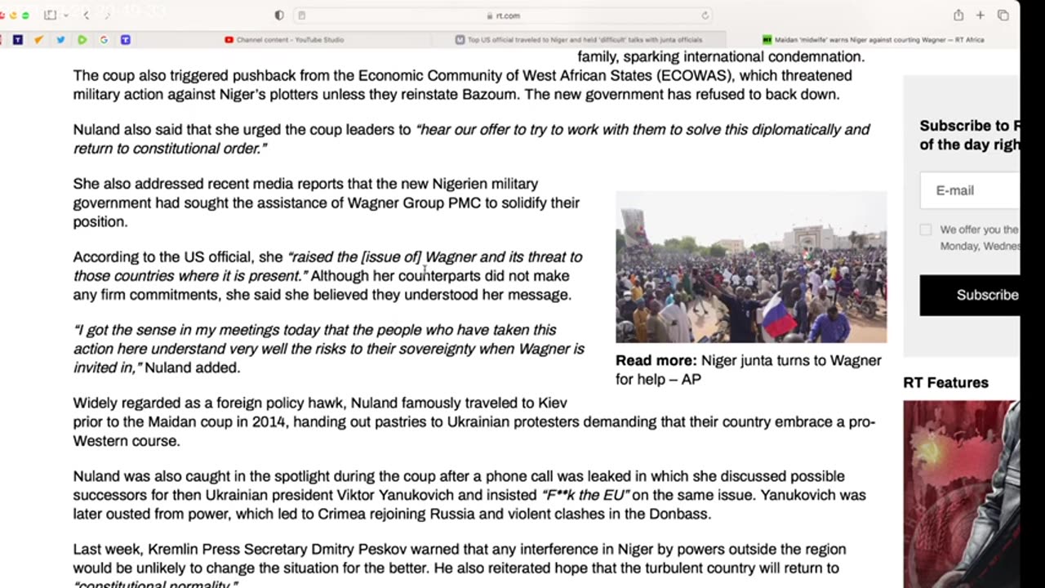Viewport: 1045px width, 588px height.
Task: Open the Share icon in the toolbar
Action: point(958,16)
